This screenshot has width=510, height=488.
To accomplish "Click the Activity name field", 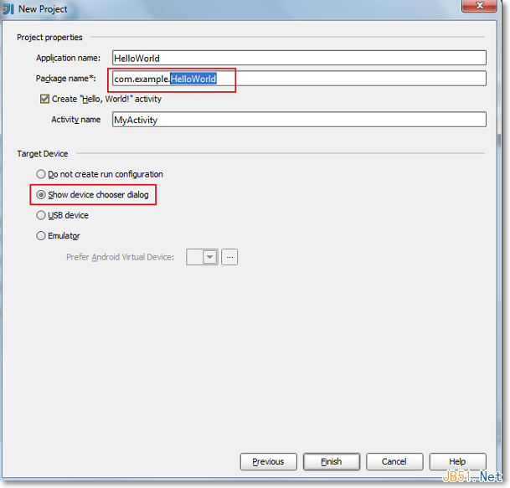I will [299, 120].
